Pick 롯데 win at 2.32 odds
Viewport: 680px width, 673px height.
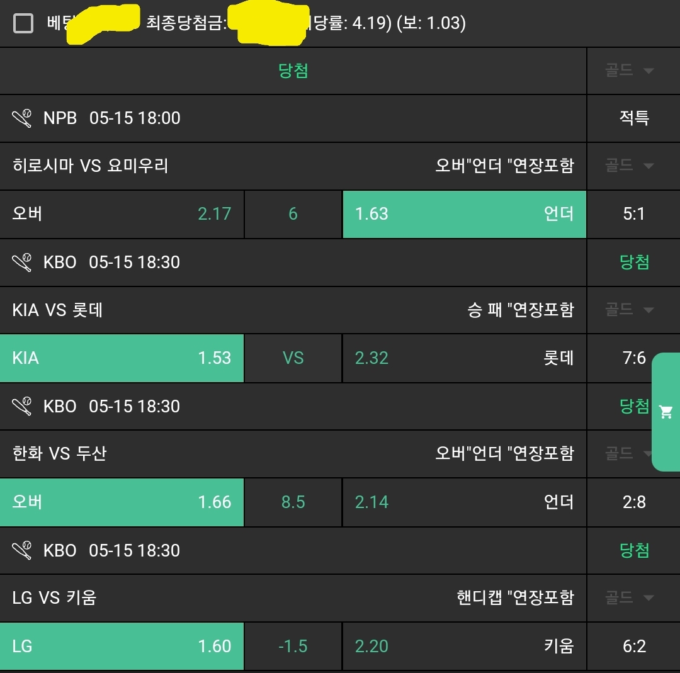pyautogui.click(x=464, y=358)
